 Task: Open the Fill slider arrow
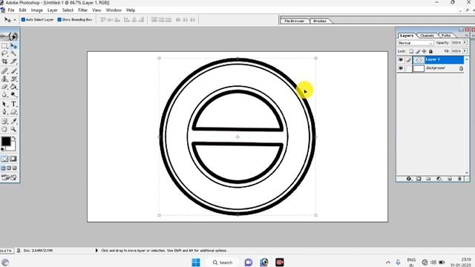pyautogui.click(x=465, y=51)
